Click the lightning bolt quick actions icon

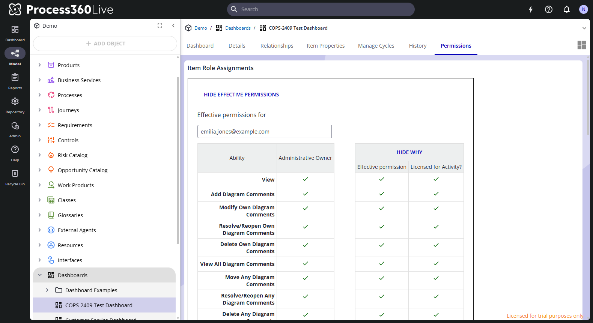tap(531, 9)
